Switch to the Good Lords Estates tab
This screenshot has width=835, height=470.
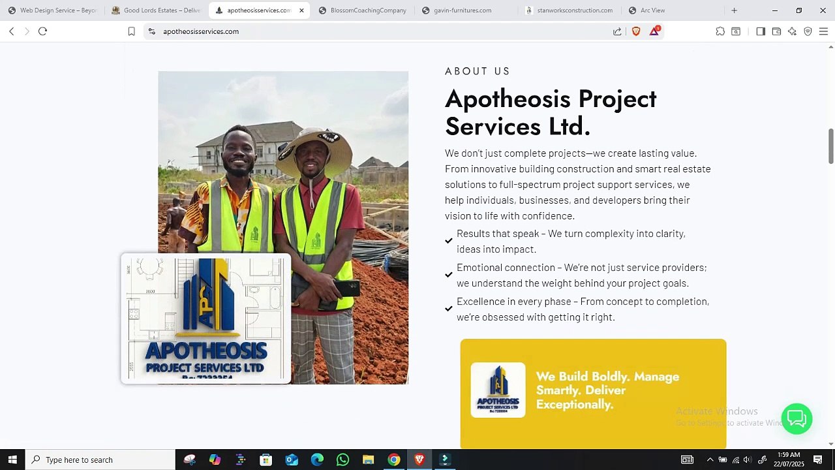click(156, 10)
